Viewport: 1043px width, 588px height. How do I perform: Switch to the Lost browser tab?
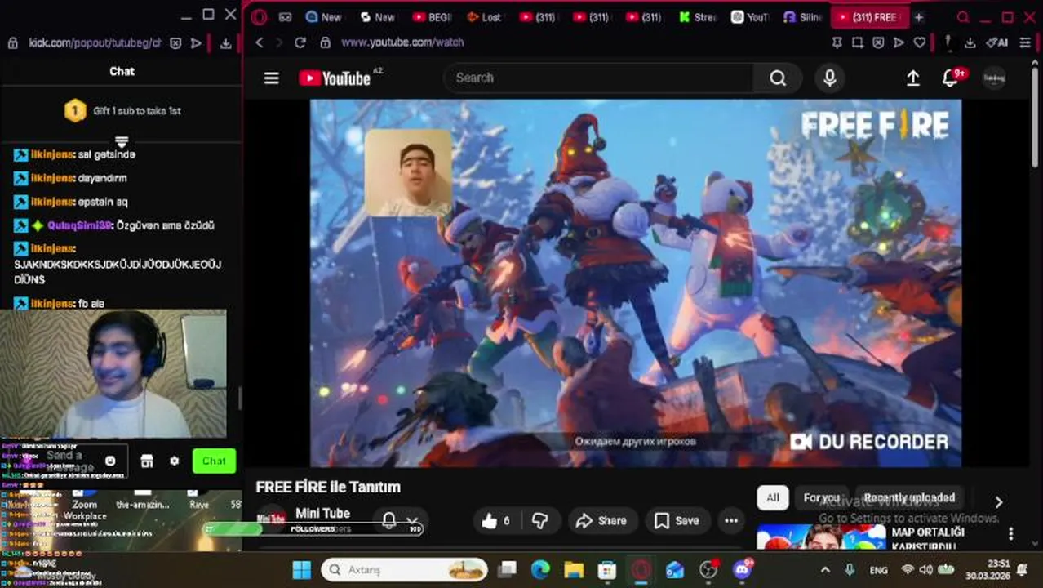tap(486, 16)
